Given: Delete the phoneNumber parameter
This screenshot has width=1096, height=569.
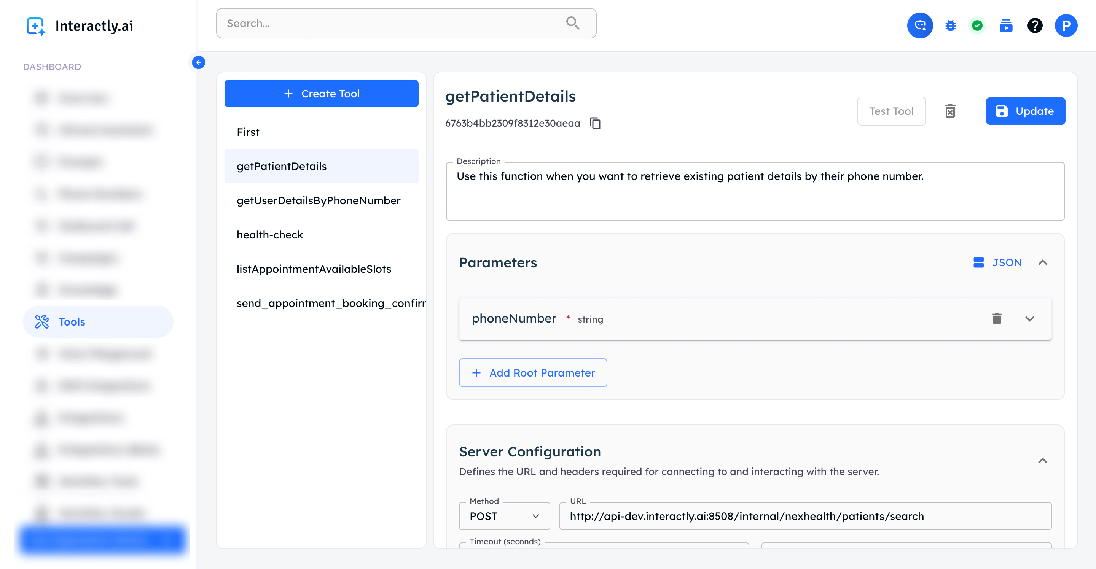Looking at the screenshot, I should coord(996,318).
